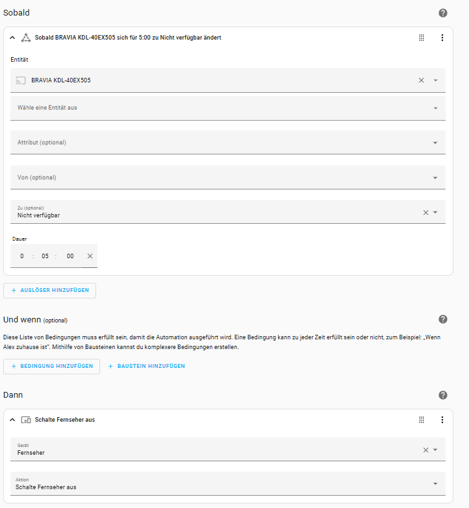This screenshot has width=469, height=508.
Task: Open help icon beside Sobald heading
Action: pyautogui.click(x=443, y=13)
